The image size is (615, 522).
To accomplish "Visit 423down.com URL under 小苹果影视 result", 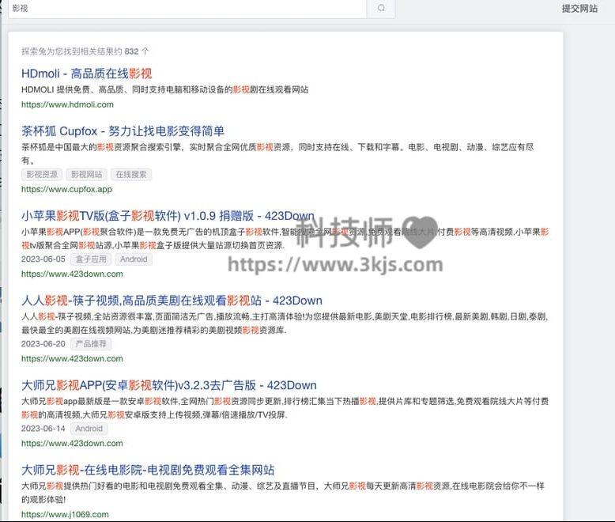I will [x=72, y=274].
